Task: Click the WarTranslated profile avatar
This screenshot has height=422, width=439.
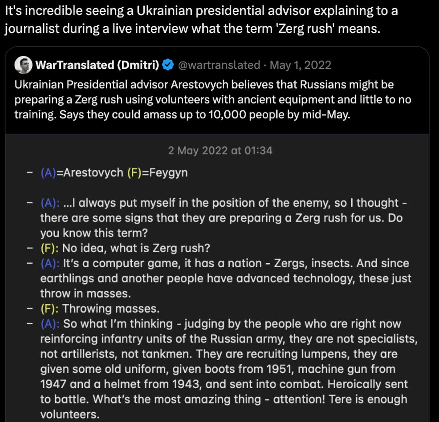Action: [x=23, y=65]
